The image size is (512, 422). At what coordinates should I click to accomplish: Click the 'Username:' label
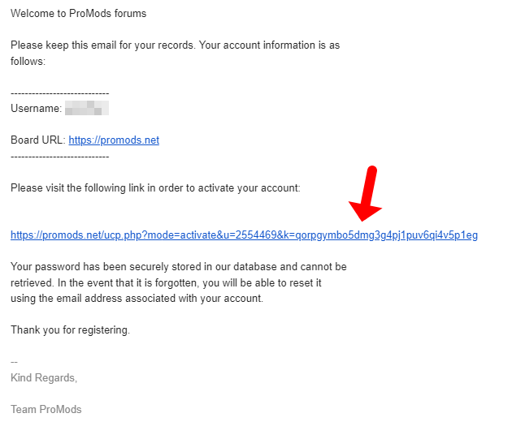click(36, 108)
